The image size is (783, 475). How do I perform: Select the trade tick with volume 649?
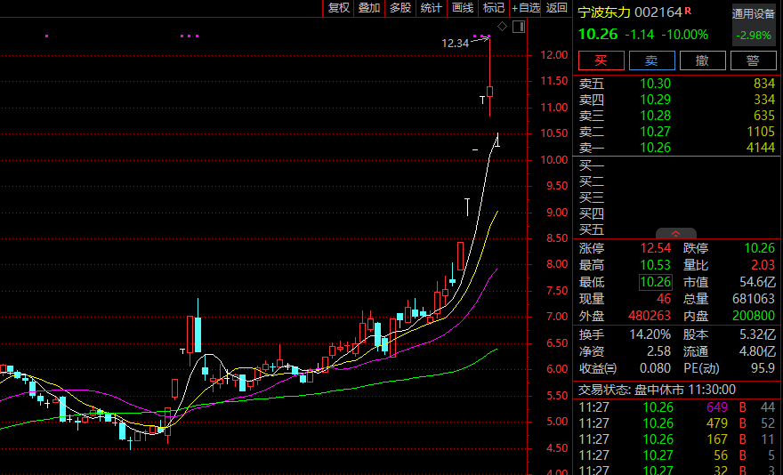676,407
